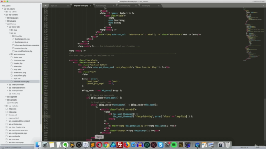Open bootstrap.min.css in sidebar
266x149 pixels.
22,39
